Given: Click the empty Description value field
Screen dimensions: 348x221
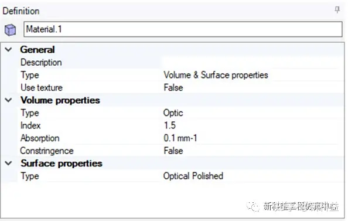Looking at the screenshot, I should click(251, 62).
